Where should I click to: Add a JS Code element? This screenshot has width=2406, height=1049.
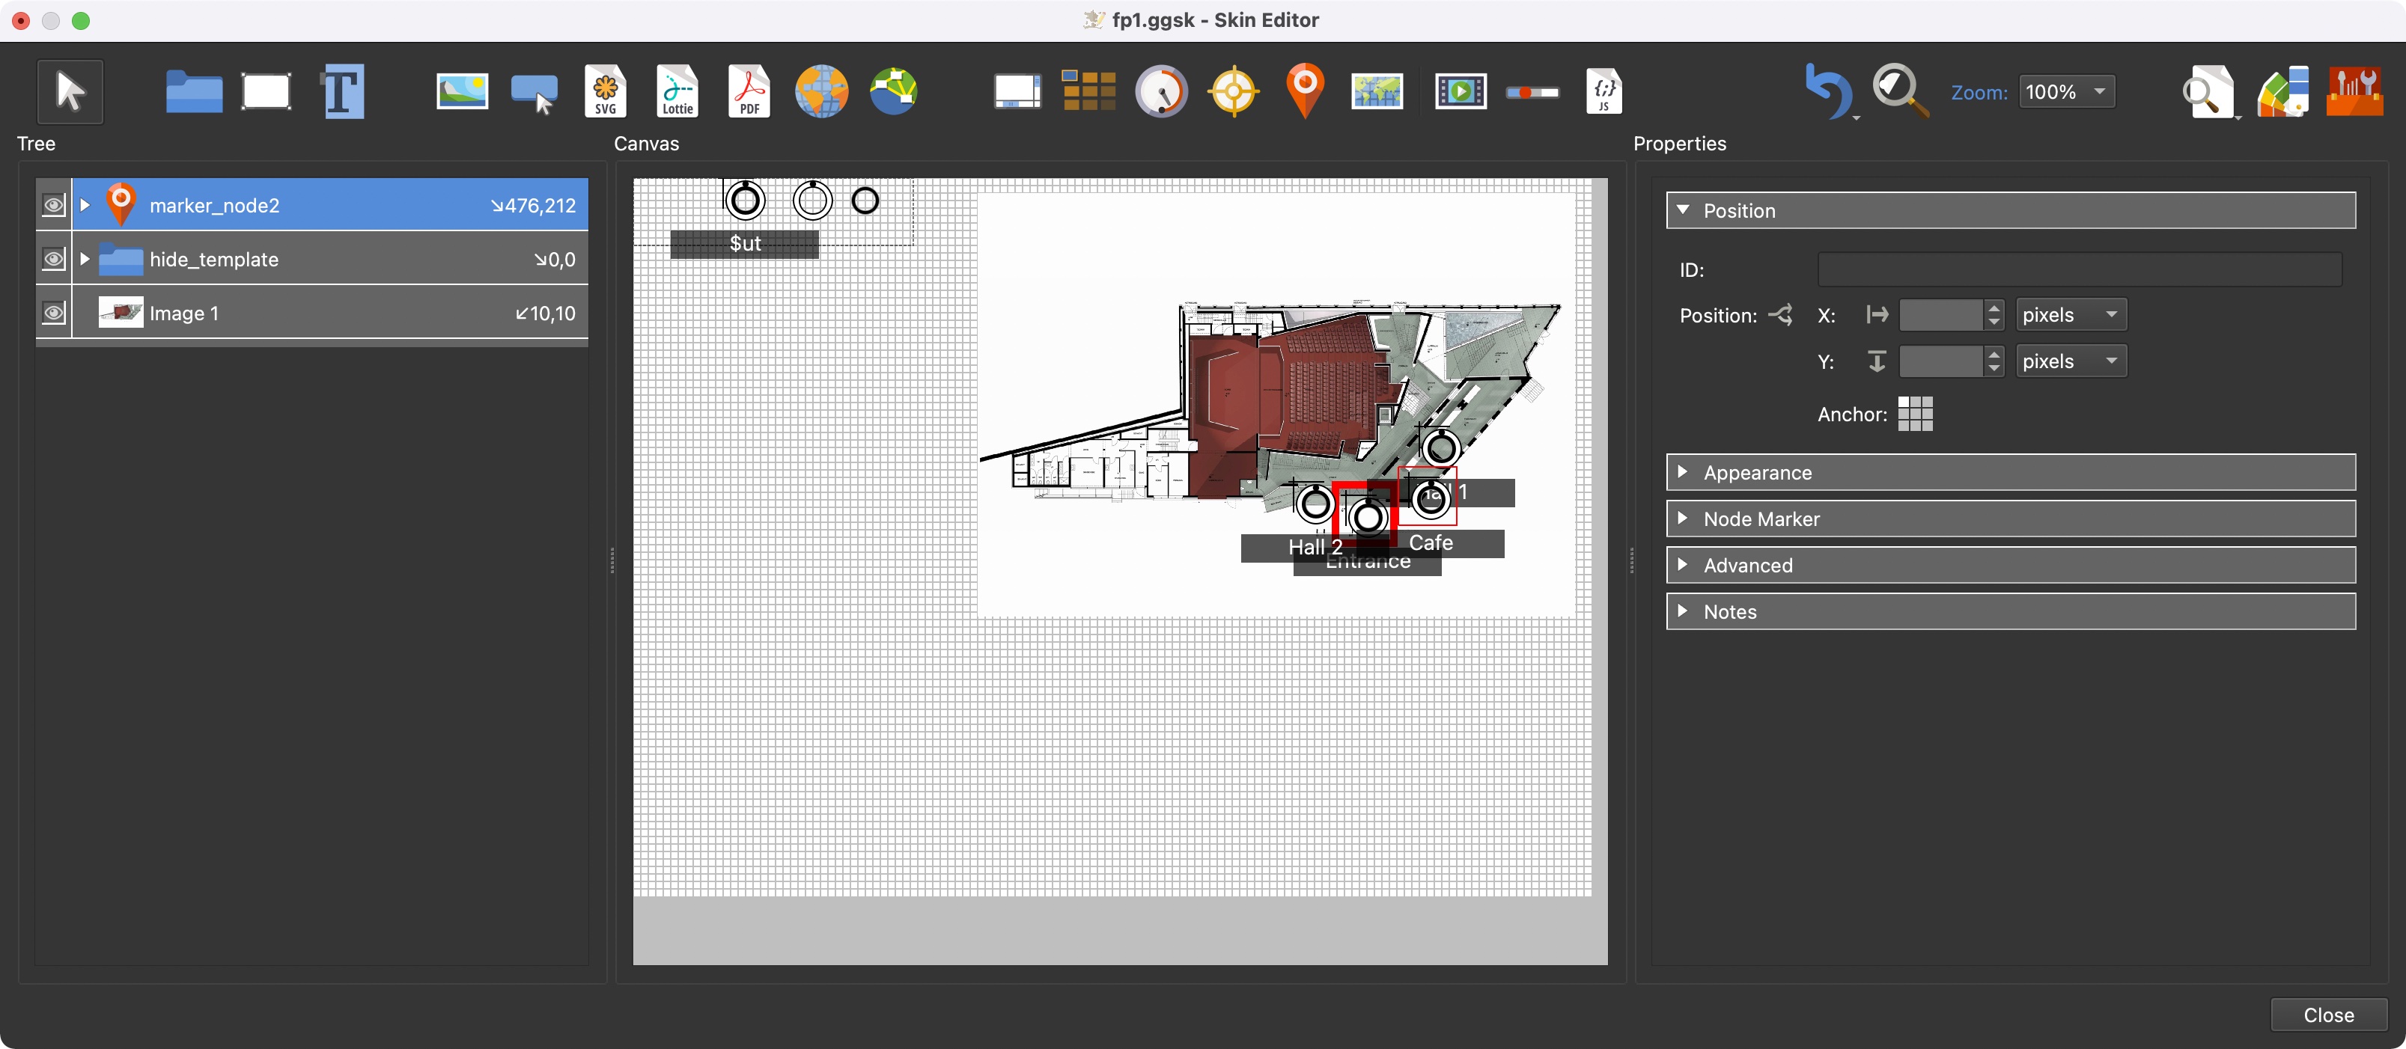click(1604, 91)
